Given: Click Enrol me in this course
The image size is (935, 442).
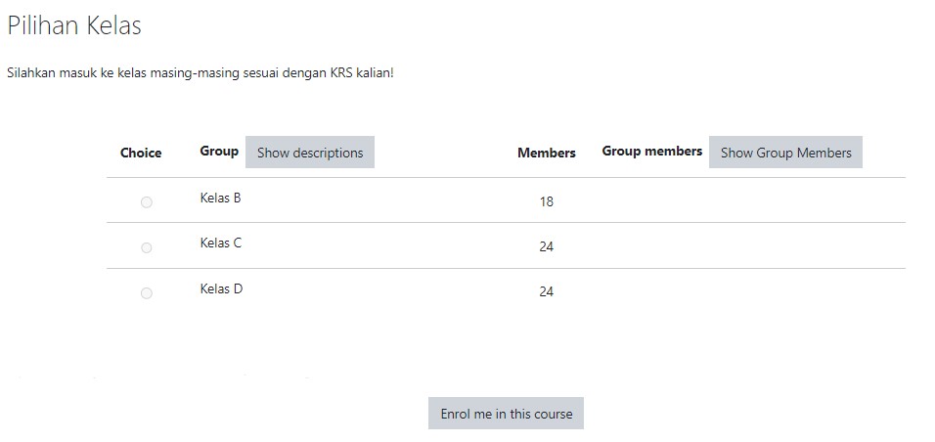Looking at the screenshot, I should 506,414.
